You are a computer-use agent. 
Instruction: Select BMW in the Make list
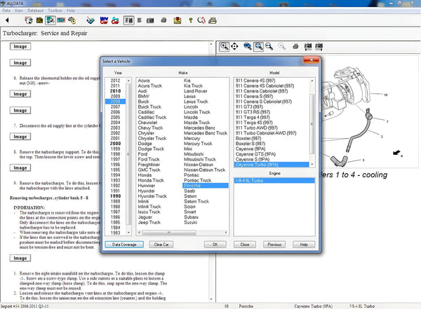(x=144, y=96)
